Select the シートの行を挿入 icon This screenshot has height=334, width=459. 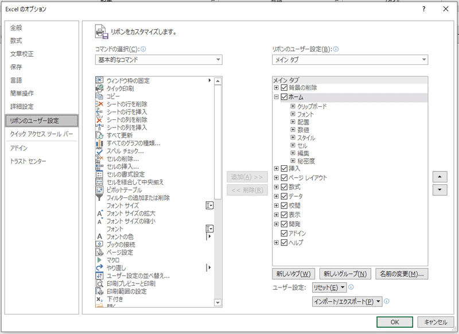click(x=99, y=111)
